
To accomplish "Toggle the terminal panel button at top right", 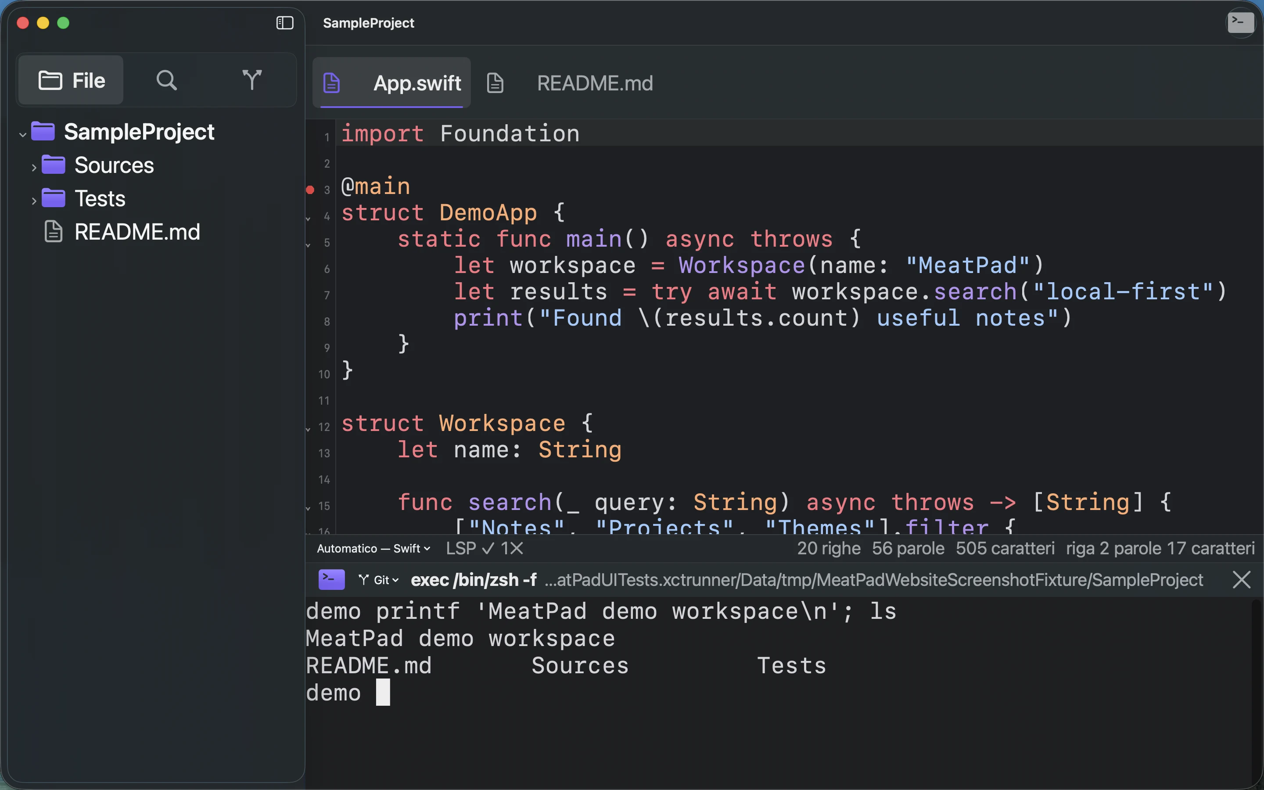I will click(1240, 22).
